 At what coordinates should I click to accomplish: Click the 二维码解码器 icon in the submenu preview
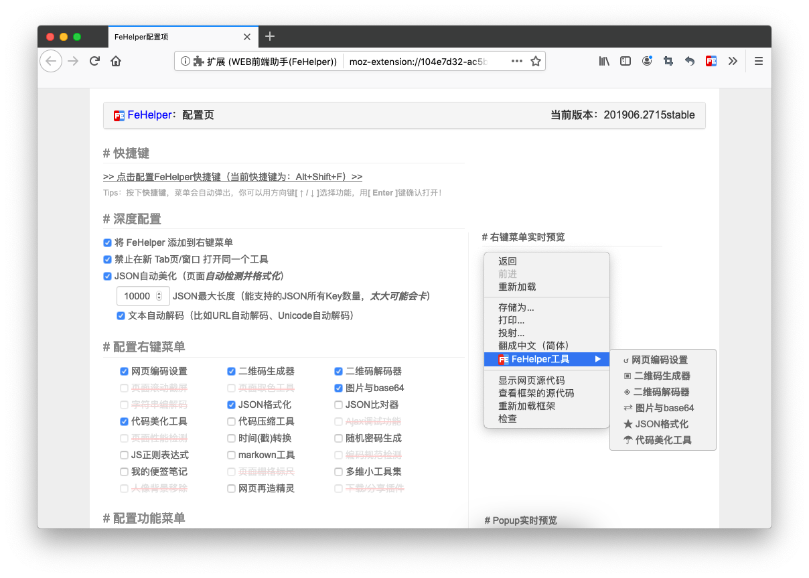tap(627, 392)
